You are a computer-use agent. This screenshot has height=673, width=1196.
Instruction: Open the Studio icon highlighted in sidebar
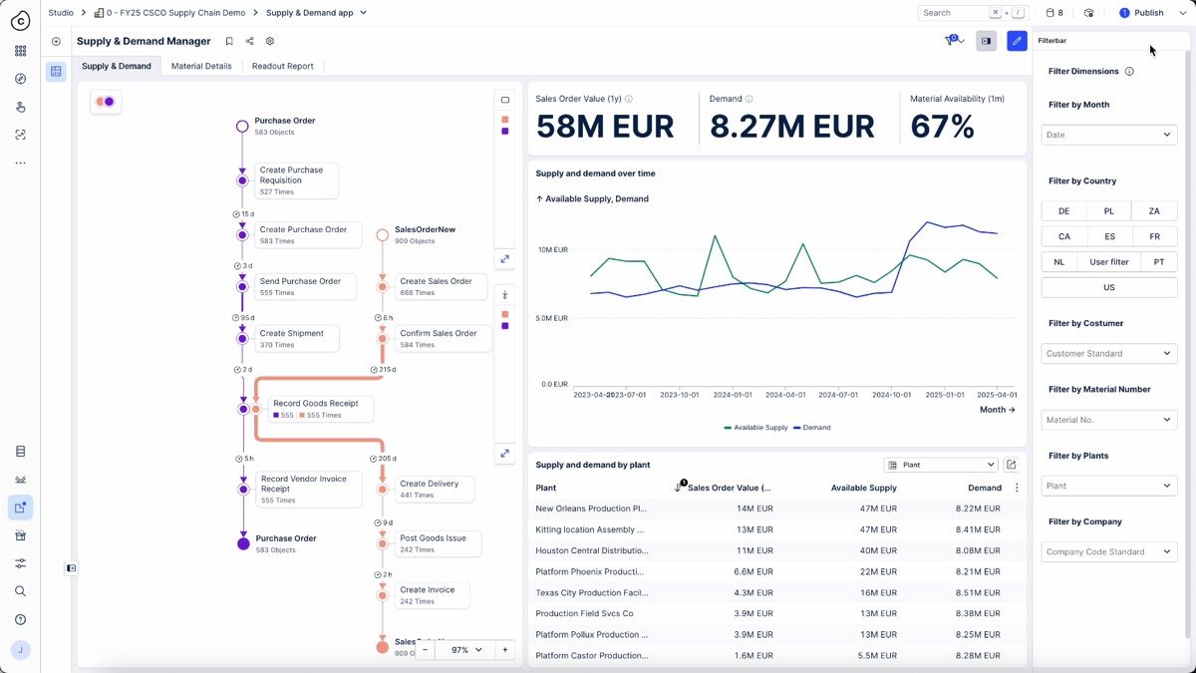20,507
